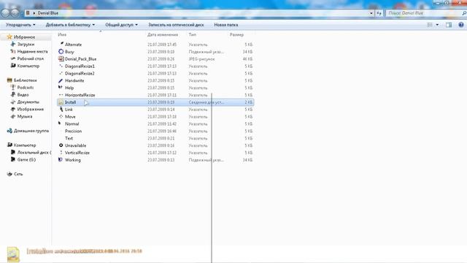Open Загрузки in favorites
467x263 pixels.
point(26,44)
